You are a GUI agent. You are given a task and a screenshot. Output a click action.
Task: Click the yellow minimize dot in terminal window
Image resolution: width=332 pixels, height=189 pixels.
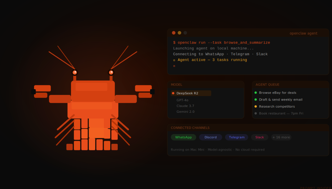pyautogui.click(x=179, y=33)
